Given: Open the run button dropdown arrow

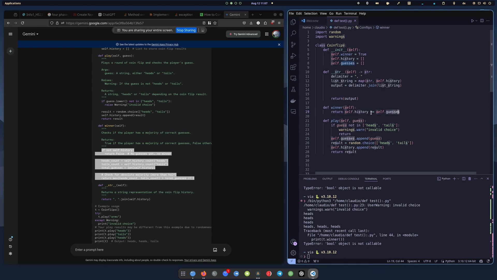Looking at the screenshot, I should point(476,21).
